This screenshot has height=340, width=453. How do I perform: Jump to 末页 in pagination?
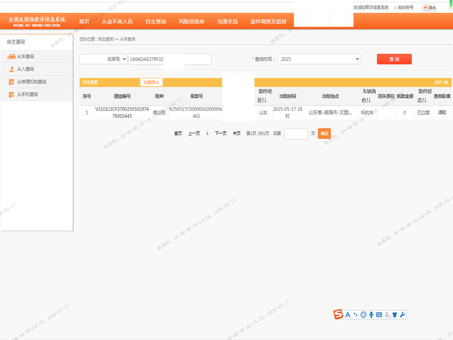pyautogui.click(x=237, y=133)
